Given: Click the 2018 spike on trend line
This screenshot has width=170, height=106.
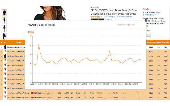Looking at the screenshot, I should tap(110, 51).
